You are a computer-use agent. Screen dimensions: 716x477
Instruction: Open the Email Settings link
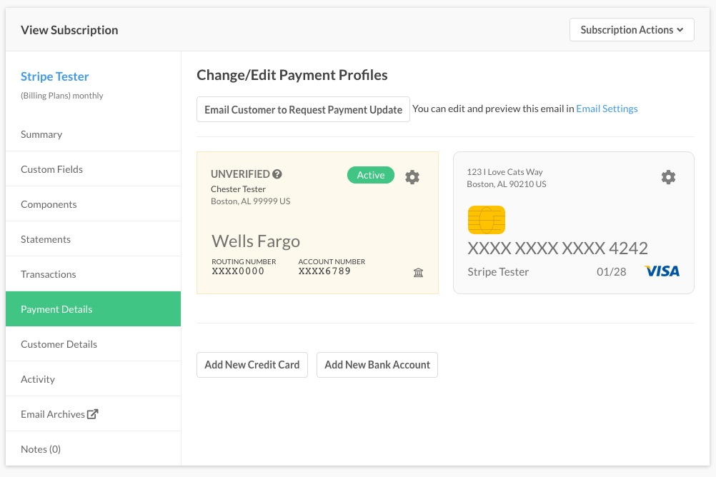point(607,109)
